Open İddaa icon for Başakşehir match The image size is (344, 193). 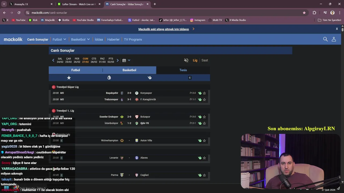(200, 93)
